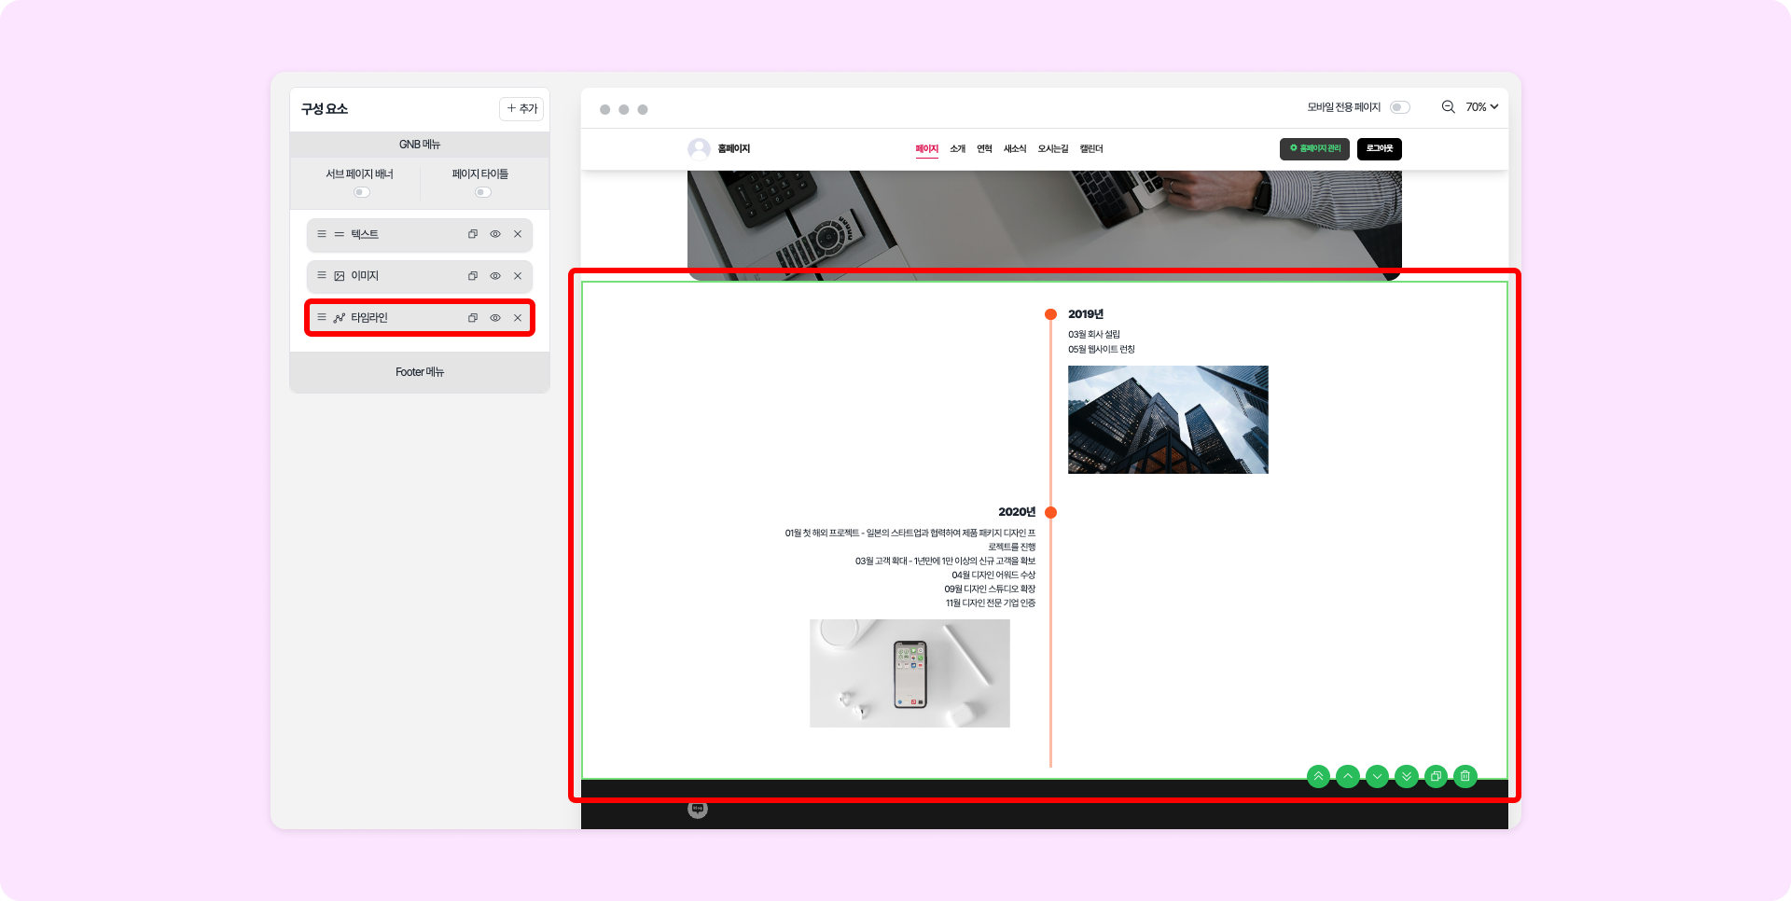The width and height of the screenshot is (1791, 901).
Task: Click the 05월 웹사이트 런칭 text line
Action: (x=1102, y=350)
